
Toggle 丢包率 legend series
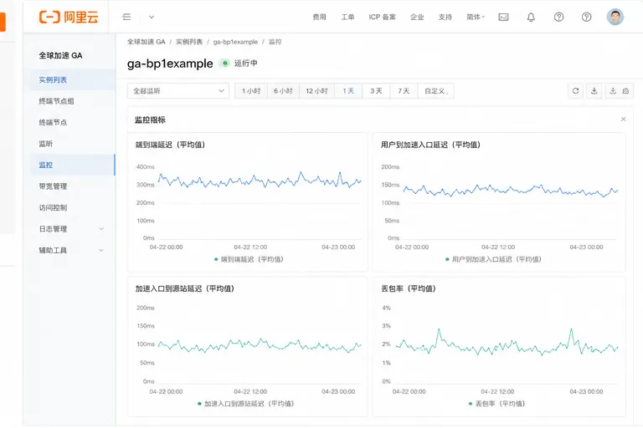pos(496,404)
